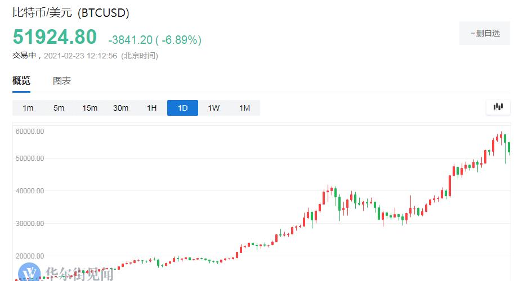The width and height of the screenshot is (523, 281).
Task: Pick the 1M monthly timeframe
Action: click(x=244, y=108)
